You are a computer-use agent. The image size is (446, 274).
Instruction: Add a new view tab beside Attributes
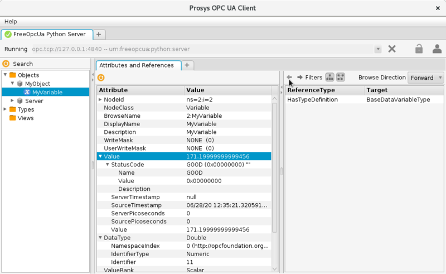click(187, 65)
